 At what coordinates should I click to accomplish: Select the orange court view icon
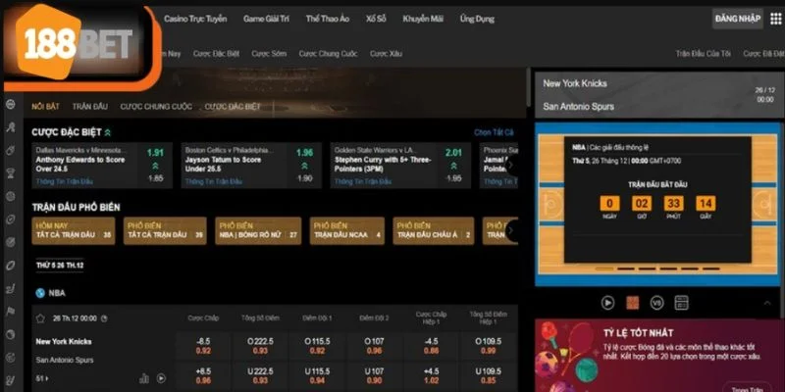coord(633,303)
